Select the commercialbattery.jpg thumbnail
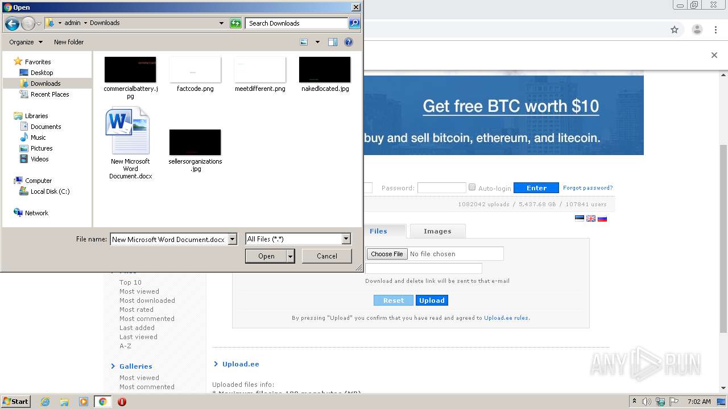 click(x=130, y=70)
